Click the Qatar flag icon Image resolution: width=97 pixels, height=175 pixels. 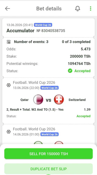(38, 100)
